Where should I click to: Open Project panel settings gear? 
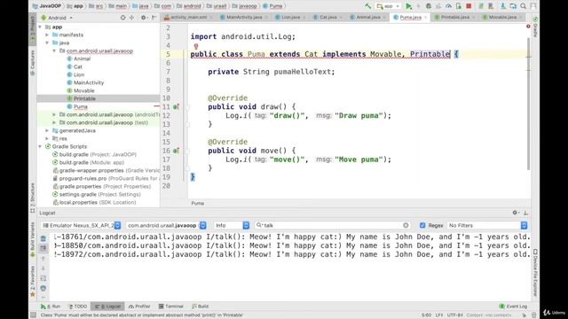144,18
